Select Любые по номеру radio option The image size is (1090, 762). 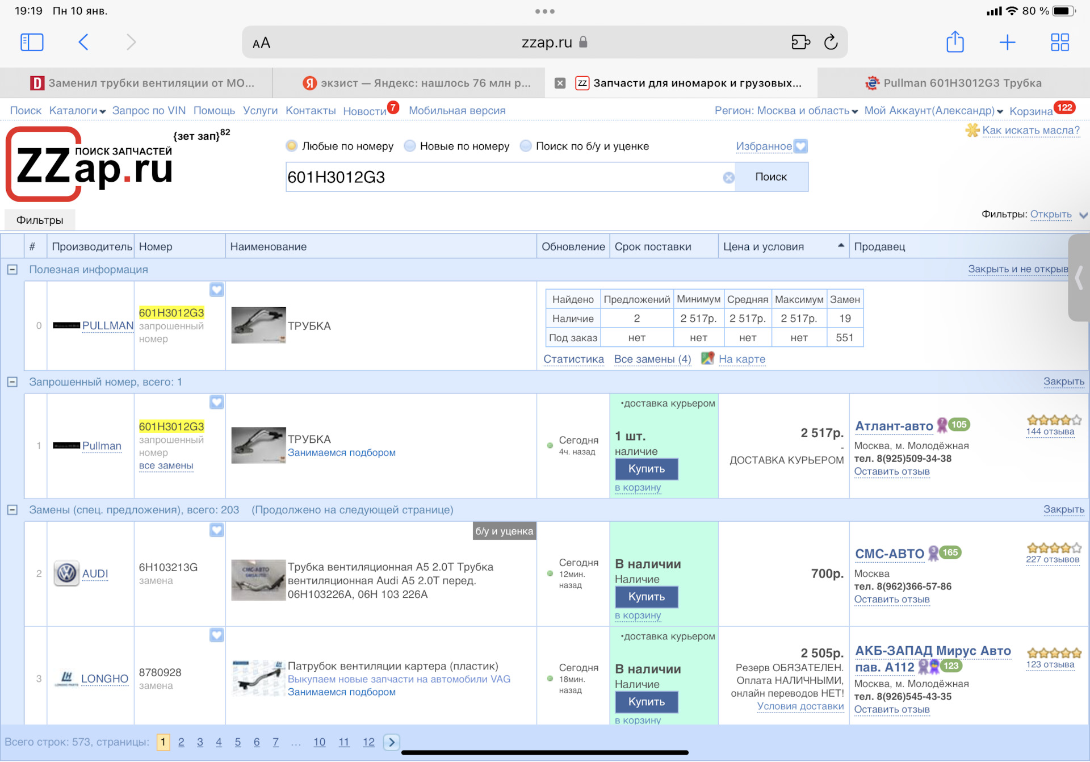[x=292, y=146]
